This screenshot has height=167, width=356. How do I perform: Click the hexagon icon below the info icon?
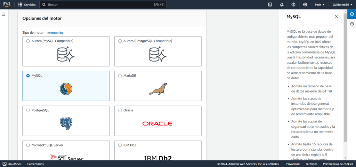[352, 24]
